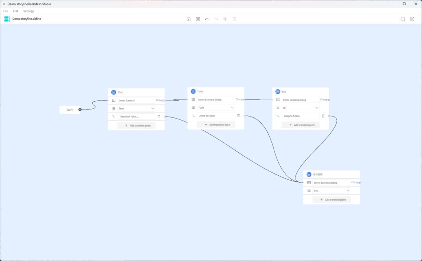Click the Undo icon in the toolbar
Viewport: 422px width, 261px height.
tap(207, 19)
